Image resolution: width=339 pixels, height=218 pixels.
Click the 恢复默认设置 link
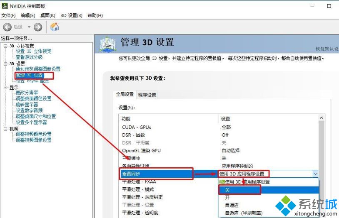327,49
